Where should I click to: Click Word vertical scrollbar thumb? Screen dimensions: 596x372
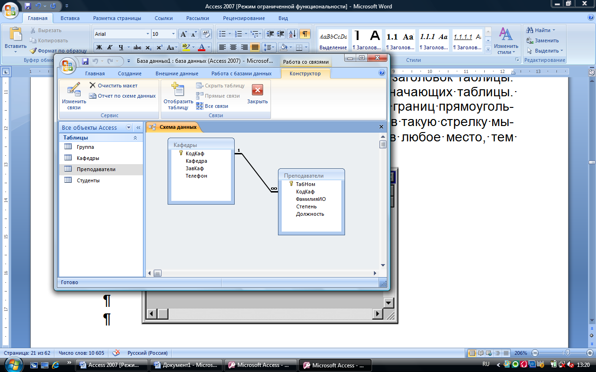click(591, 162)
